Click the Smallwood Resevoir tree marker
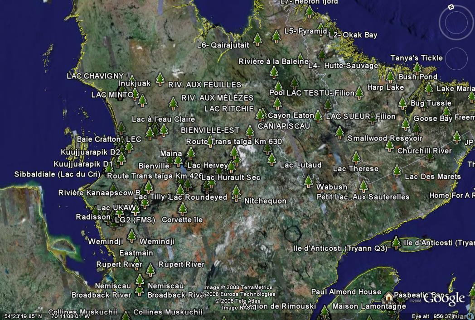Screen dimensions: 475x320 339,133
